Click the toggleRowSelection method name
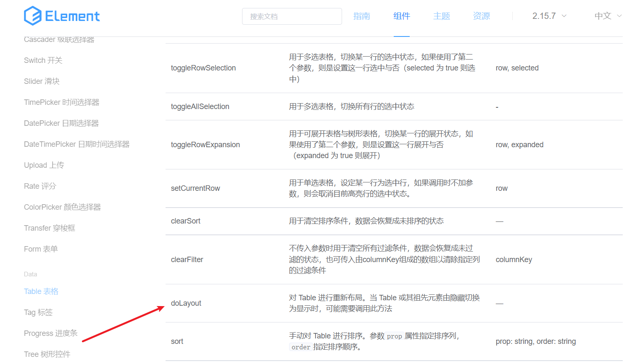The height and width of the screenshot is (364, 624). pos(203,68)
